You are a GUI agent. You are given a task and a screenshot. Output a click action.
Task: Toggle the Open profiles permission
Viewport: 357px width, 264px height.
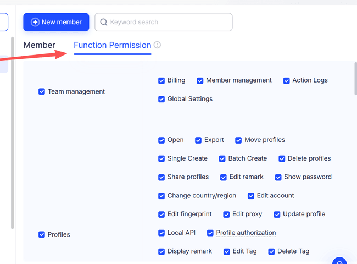161,140
